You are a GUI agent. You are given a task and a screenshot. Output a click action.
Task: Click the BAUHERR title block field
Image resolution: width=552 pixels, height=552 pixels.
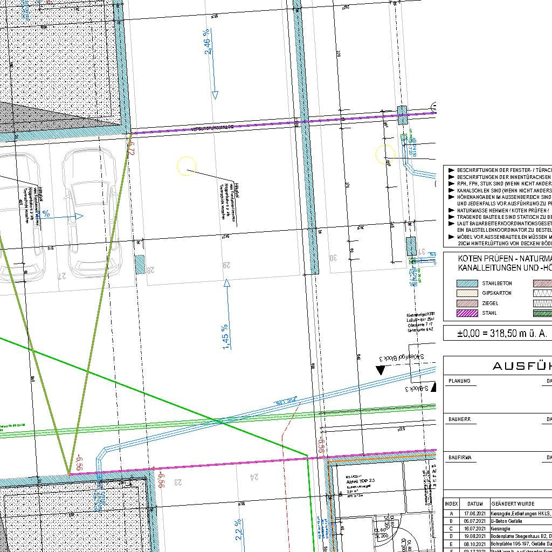pos(459,419)
